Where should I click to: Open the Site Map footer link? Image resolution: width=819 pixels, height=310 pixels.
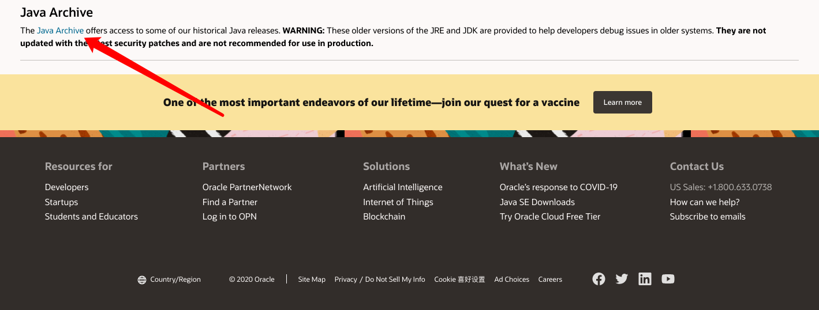coord(312,279)
